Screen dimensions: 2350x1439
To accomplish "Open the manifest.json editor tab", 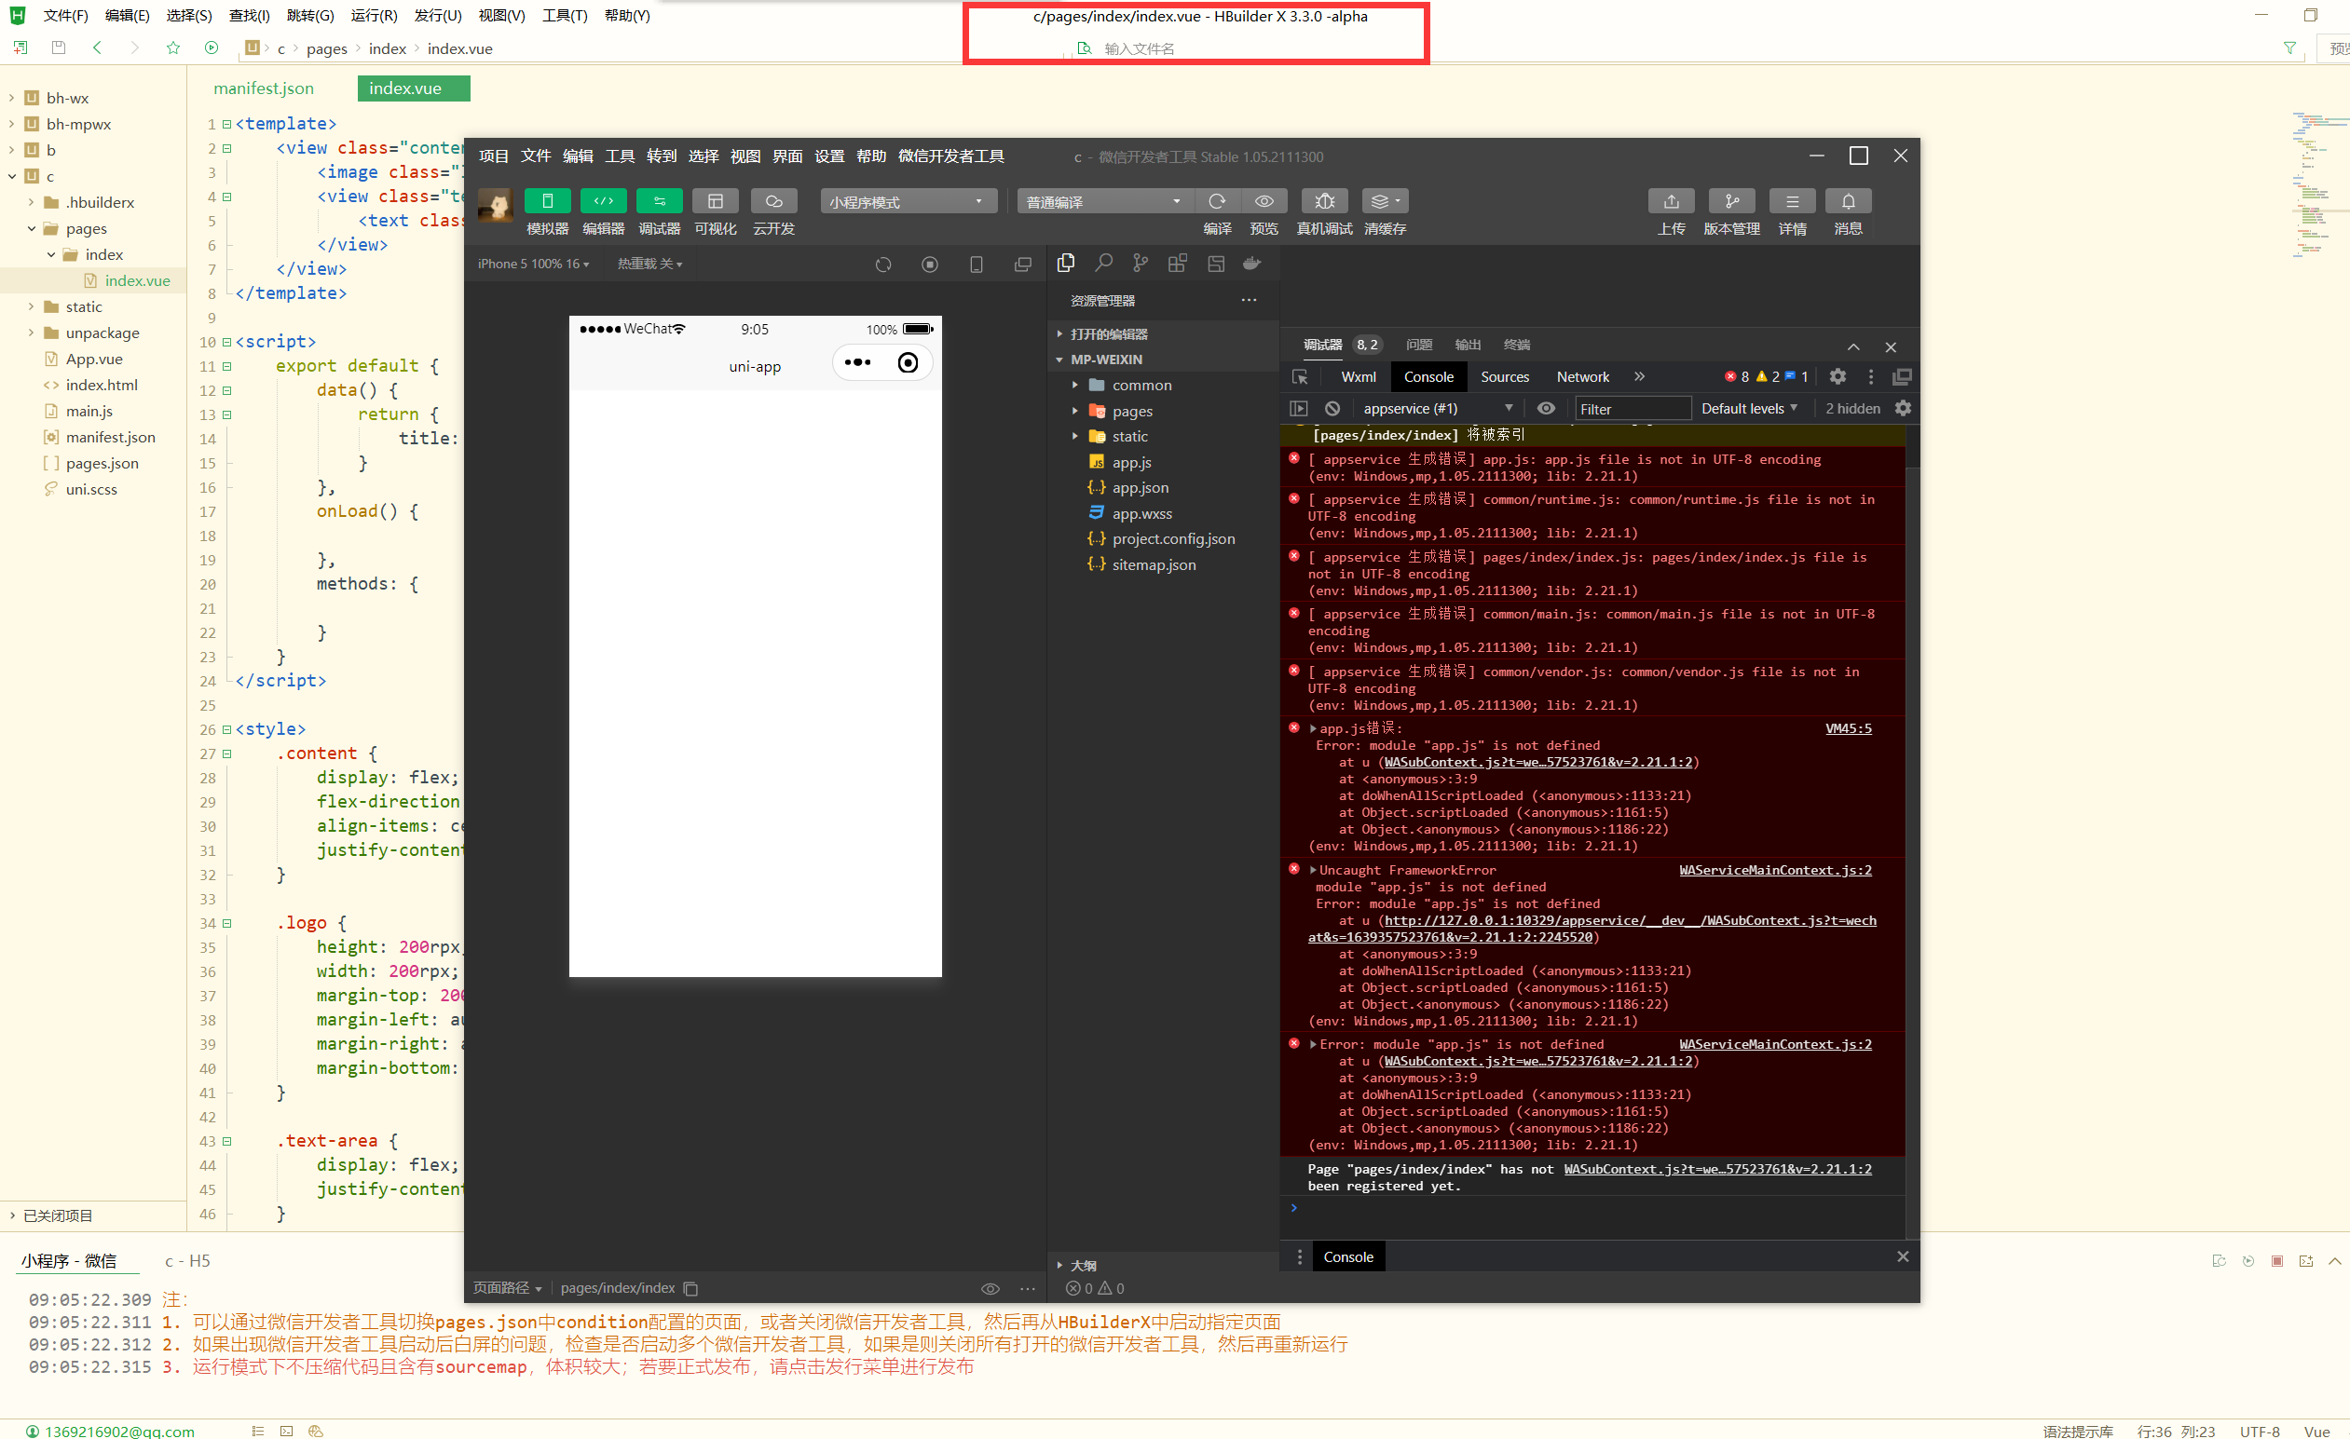I will click(x=263, y=88).
